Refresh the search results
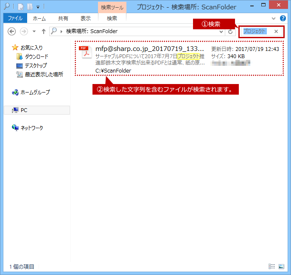This screenshot has height=275, width=291. (x=230, y=31)
